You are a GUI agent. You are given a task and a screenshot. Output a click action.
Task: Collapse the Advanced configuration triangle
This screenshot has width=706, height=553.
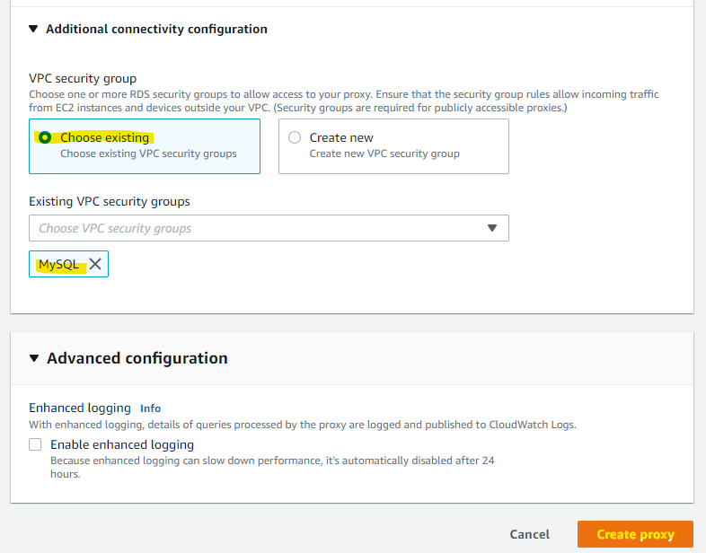click(34, 359)
